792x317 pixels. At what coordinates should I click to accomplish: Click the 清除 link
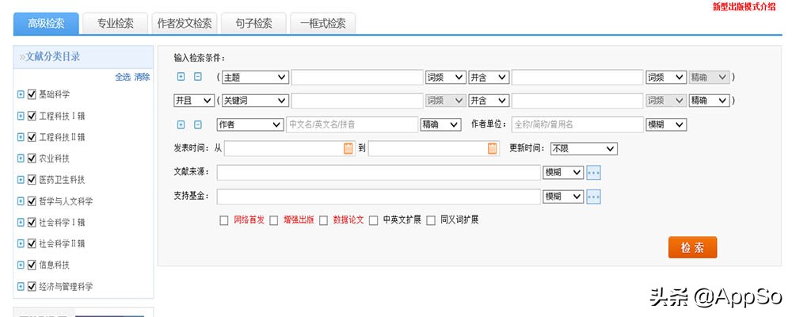click(142, 77)
